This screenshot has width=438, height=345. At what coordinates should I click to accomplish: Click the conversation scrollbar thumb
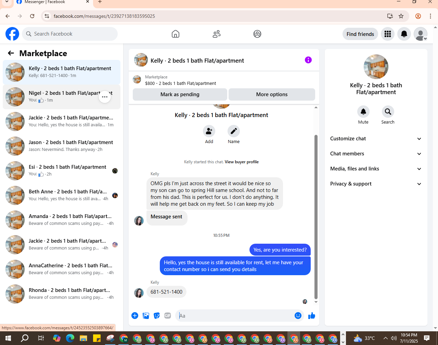316,217
